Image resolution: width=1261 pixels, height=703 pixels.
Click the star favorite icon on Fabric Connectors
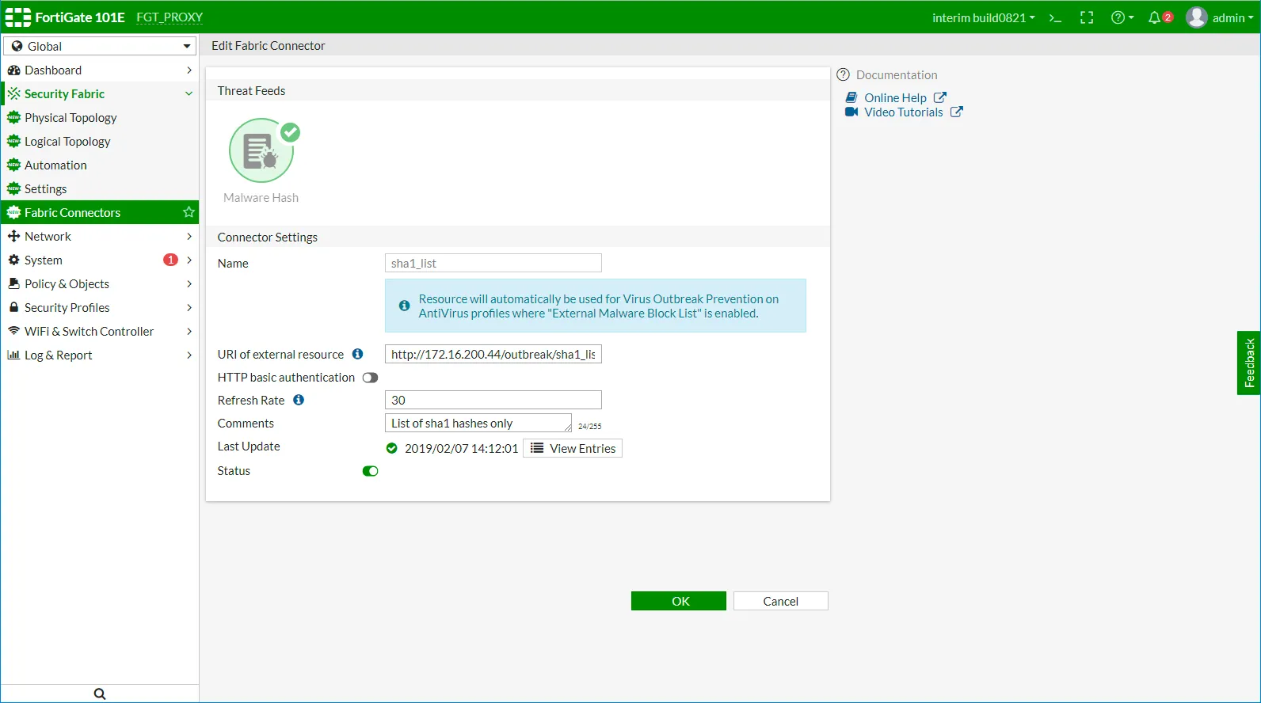pyautogui.click(x=189, y=212)
